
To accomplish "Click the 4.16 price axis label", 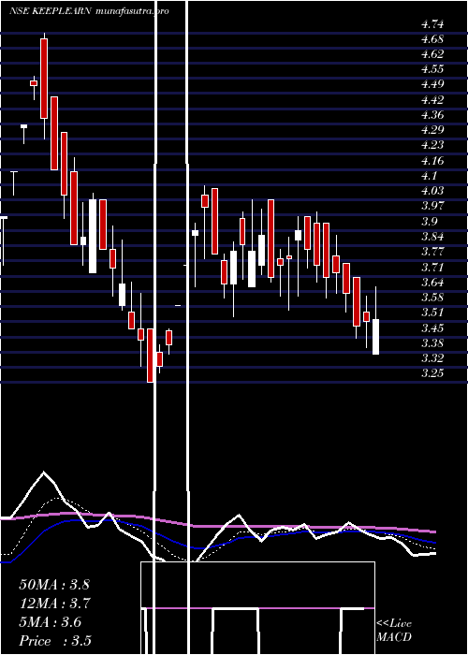I will (432, 161).
